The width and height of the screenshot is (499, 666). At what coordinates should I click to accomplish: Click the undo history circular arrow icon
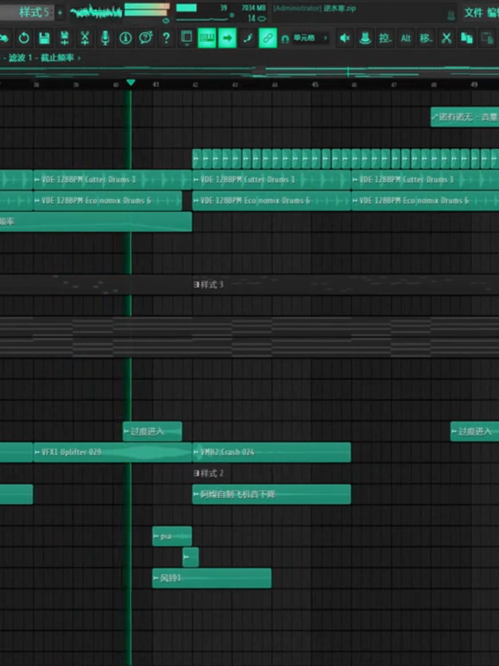click(x=24, y=38)
